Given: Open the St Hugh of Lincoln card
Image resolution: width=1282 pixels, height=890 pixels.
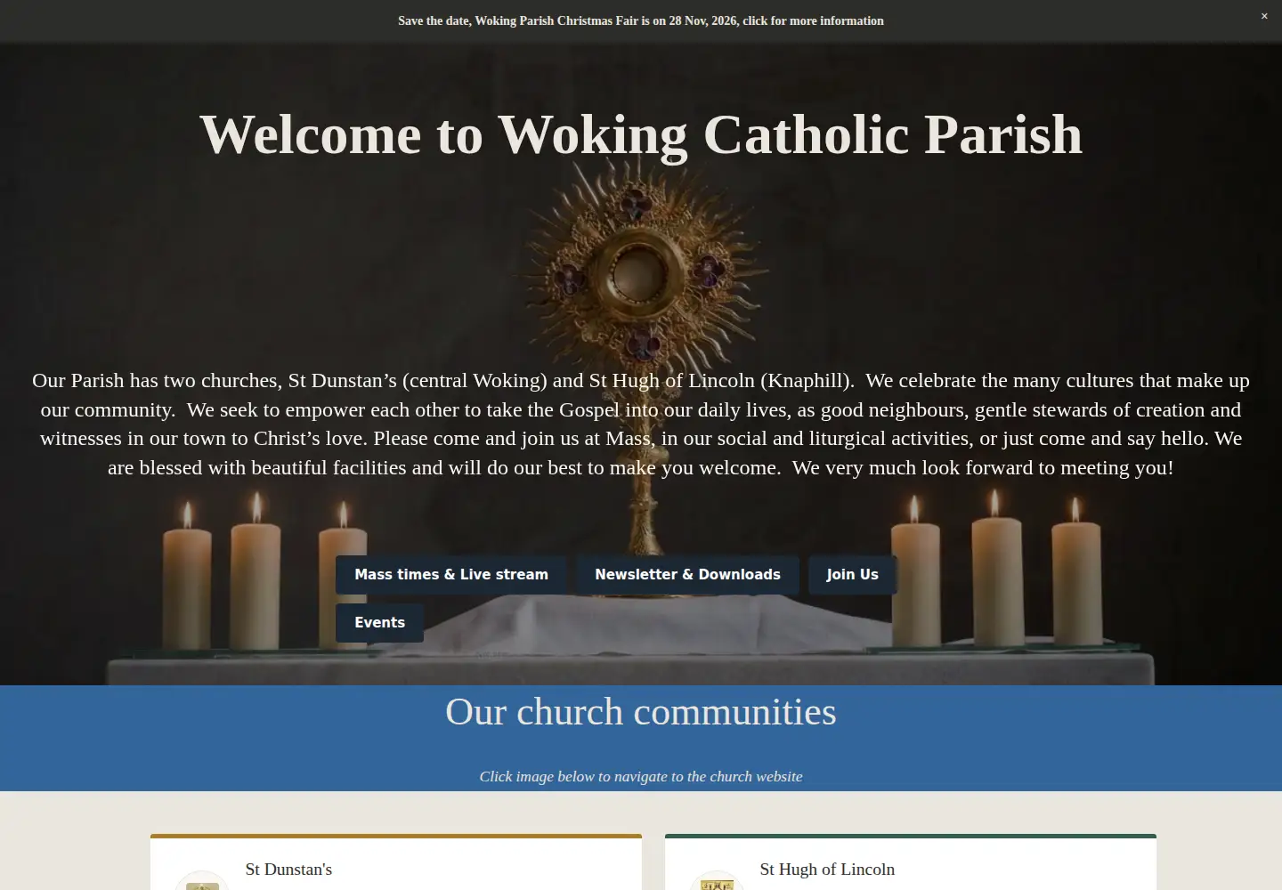Looking at the screenshot, I should pyautogui.click(x=911, y=862).
